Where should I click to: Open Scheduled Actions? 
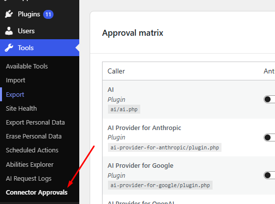[32, 150]
